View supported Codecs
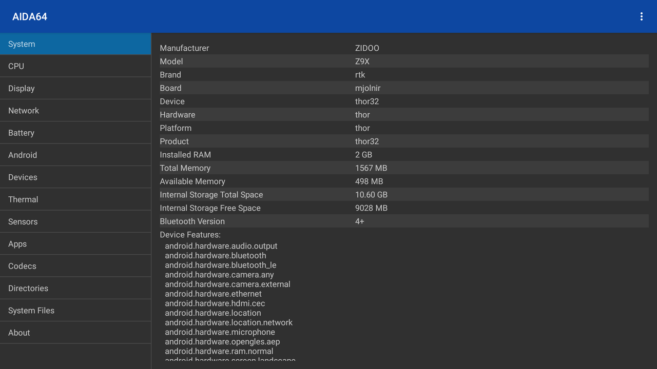 pyautogui.click(x=75, y=266)
